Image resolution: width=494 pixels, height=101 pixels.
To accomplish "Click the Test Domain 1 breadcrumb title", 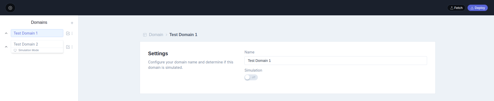I will click(x=183, y=35).
